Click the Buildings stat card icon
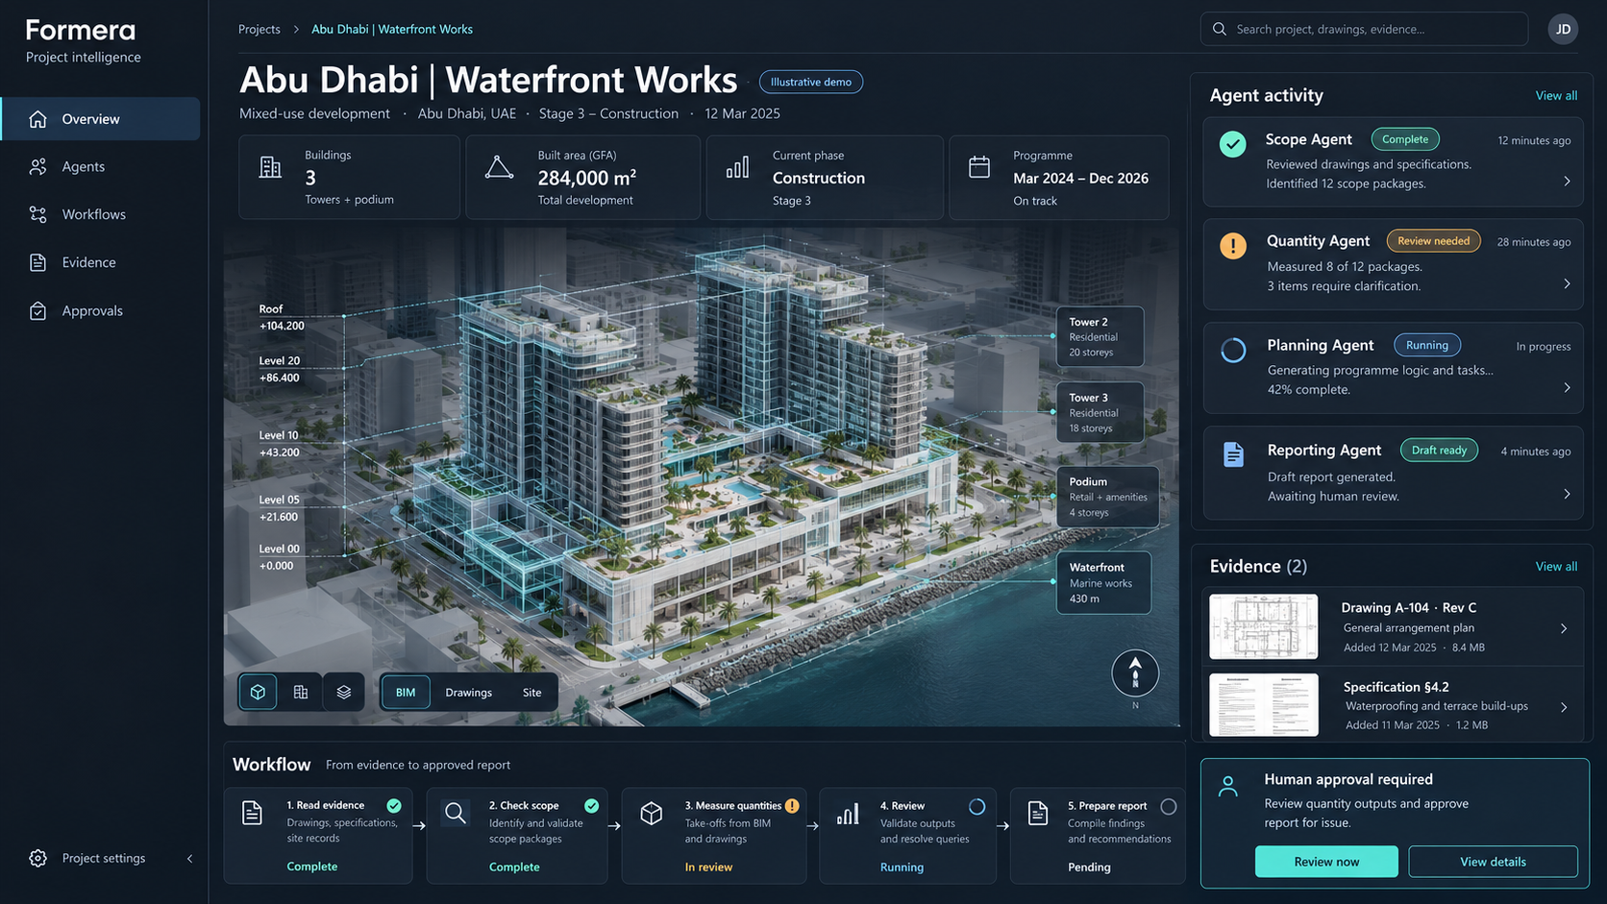Viewport: 1607px width, 904px height. coord(271,167)
